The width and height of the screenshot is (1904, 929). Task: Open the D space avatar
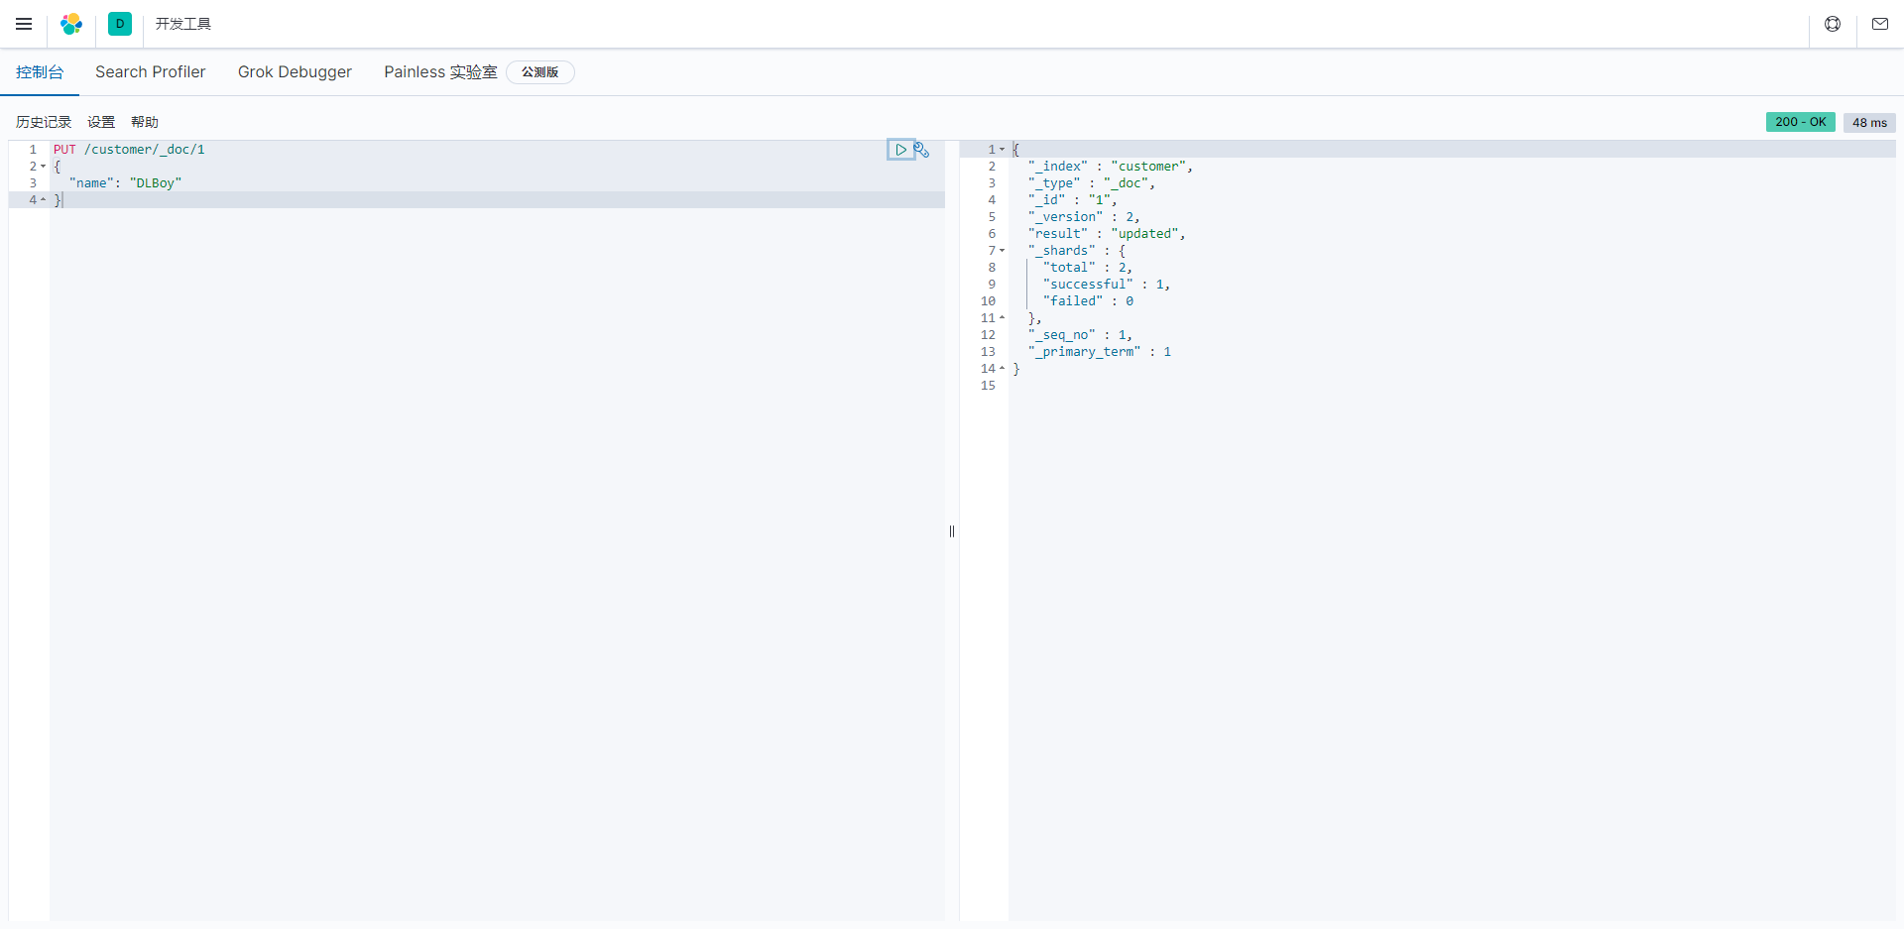(x=120, y=24)
